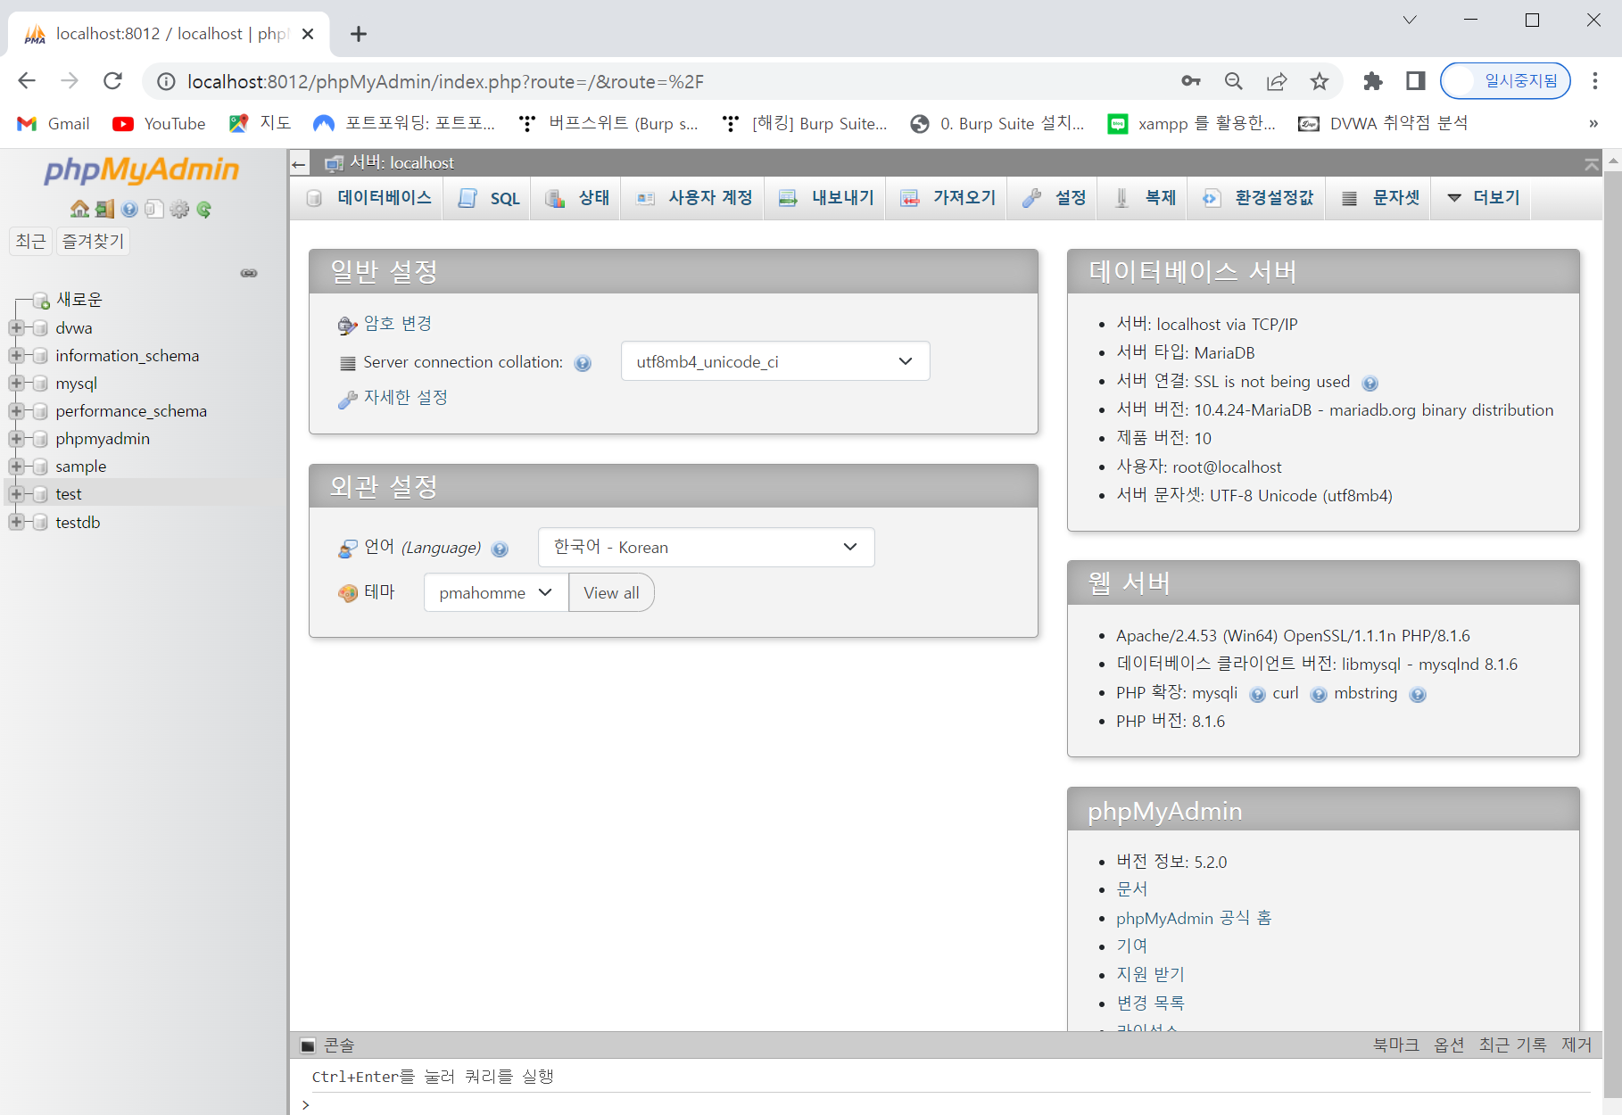Open the 가져오기 tab
The width and height of the screenshot is (1622, 1115).
pyautogui.click(x=948, y=198)
